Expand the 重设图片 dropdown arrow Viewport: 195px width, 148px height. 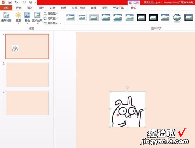tap(60, 23)
